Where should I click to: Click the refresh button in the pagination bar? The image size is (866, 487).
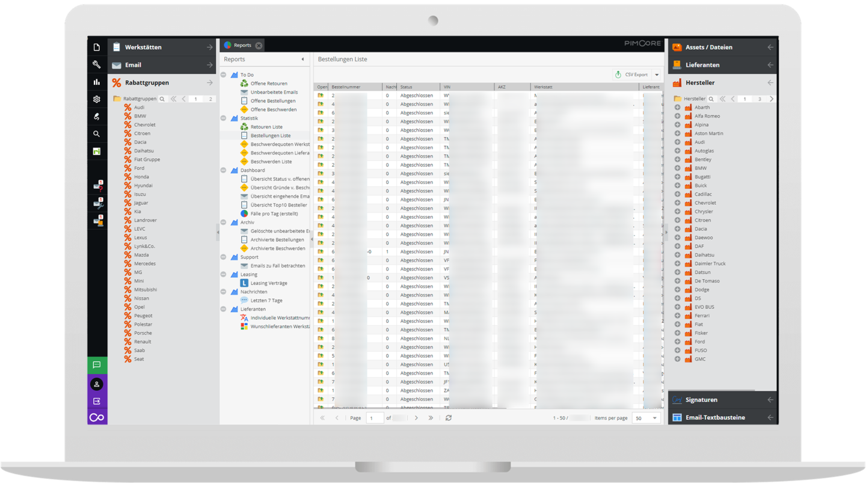(x=449, y=417)
